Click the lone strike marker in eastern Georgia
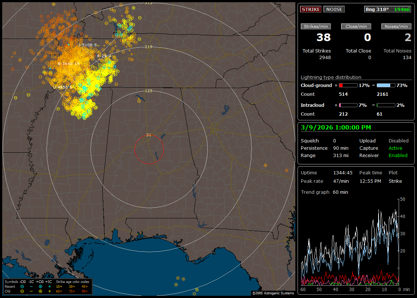The height and width of the screenshot is (298, 417). tap(265, 166)
